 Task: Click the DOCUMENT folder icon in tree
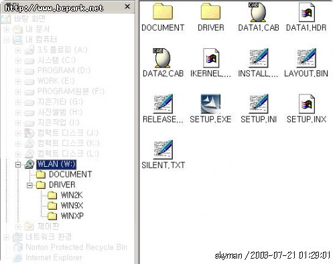point(41,174)
